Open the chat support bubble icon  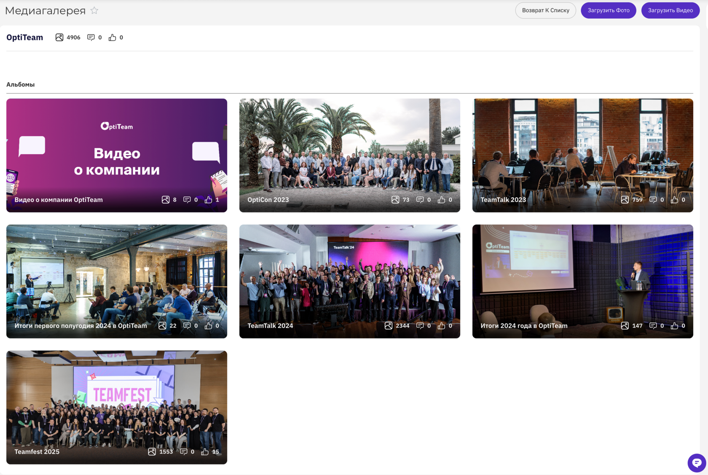pyautogui.click(x=697, y=463)
